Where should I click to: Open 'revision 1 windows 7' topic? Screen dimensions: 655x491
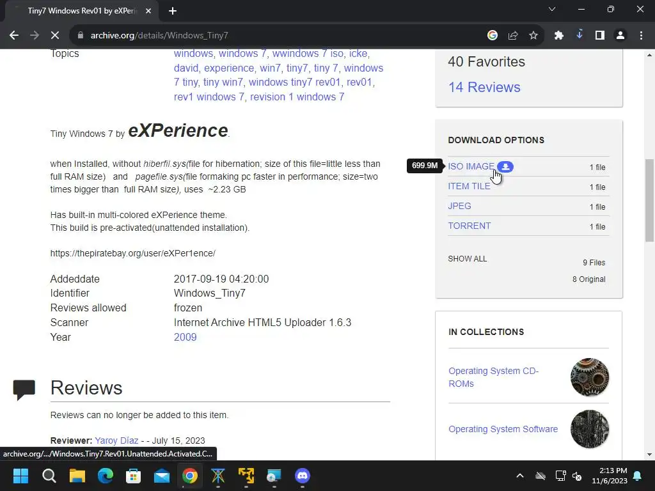tap(297, 97)
